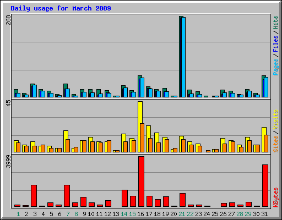Click day label 23 on the x-axis
Viewport: 282px width, 220px height.
point(198,214)
